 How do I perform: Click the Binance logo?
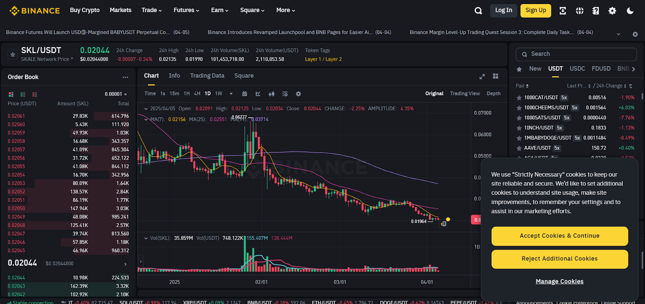tap(35, 10)
